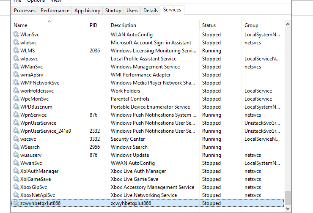The width and height of the screenshot is (313, 213).
Task: Switch to the Processes tab
Action: point(25,11)
